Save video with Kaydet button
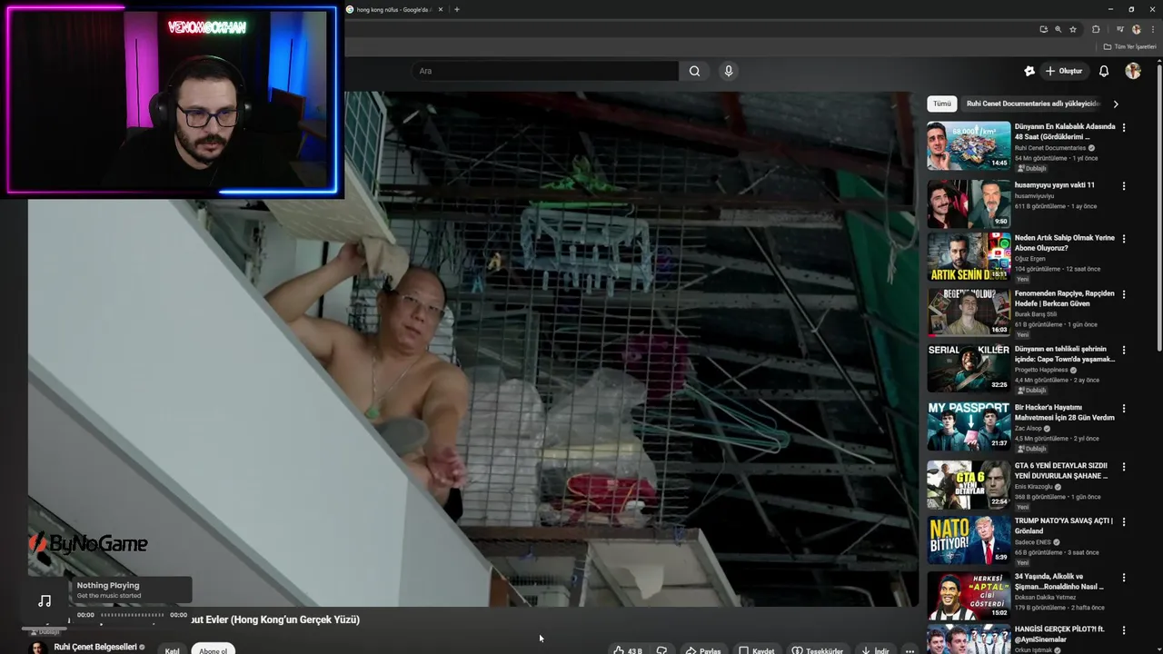 click(x=756, y=650)
